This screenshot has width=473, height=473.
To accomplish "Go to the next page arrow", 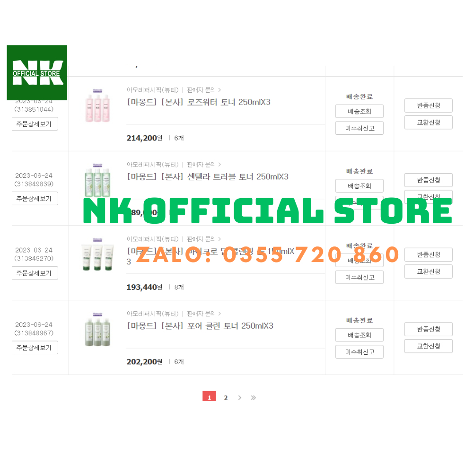I will pyautogui.click(x=239, y=398).
